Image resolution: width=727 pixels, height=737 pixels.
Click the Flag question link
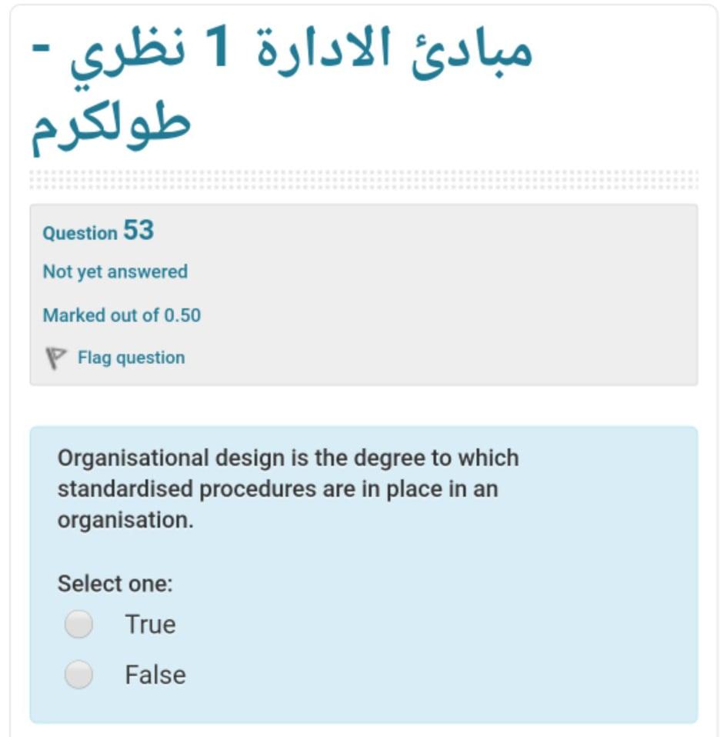pos(130,357)
